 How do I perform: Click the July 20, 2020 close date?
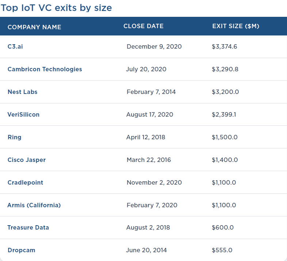tap(146, 69)
